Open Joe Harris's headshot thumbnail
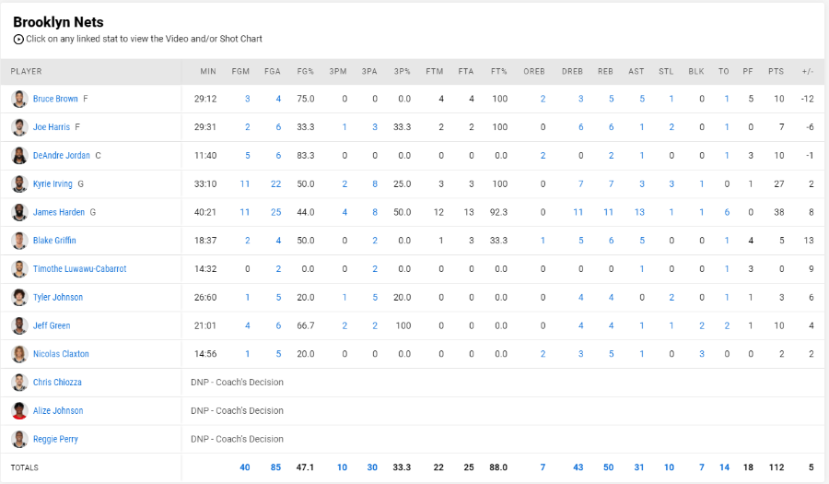 tap(19, 127)
